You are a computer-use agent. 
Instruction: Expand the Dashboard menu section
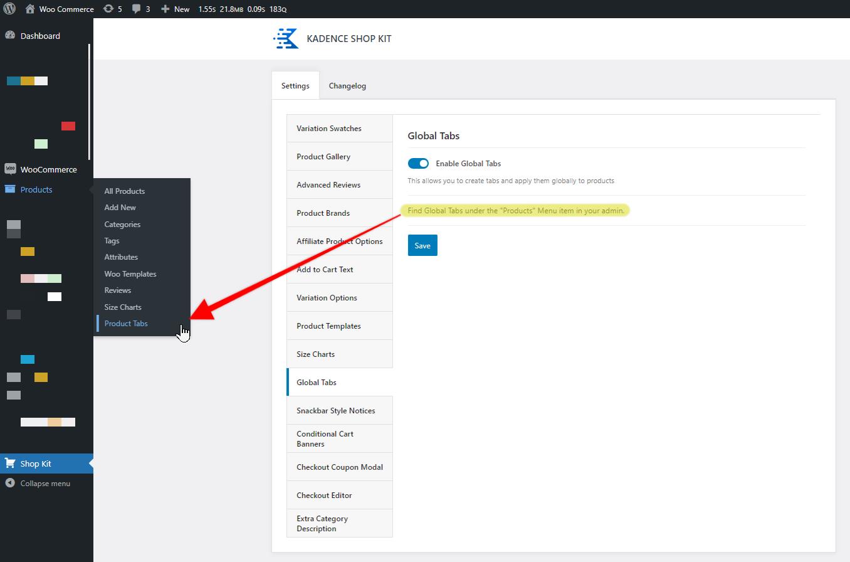(x=39, y=36)
